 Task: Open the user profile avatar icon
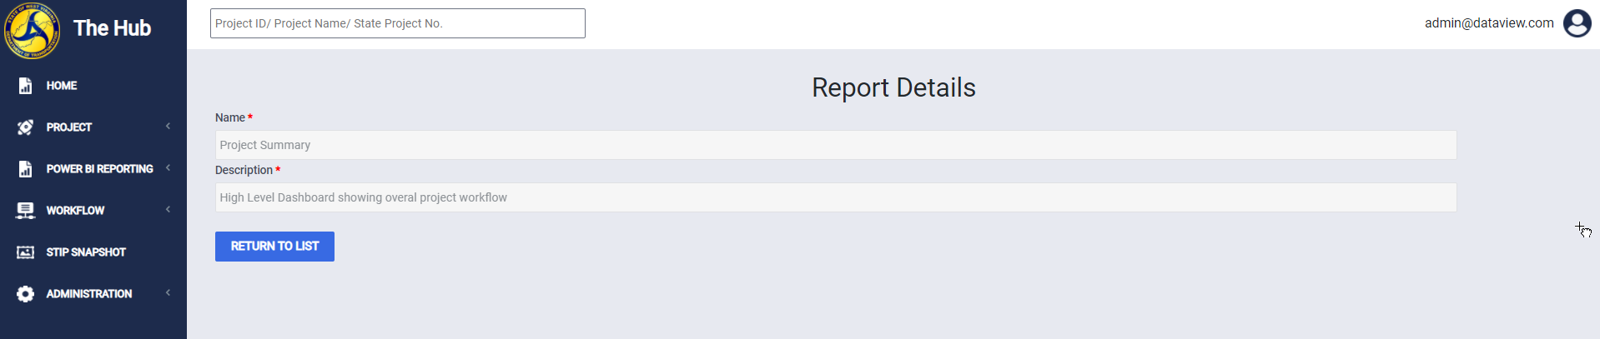click(x=1577, y=23)
